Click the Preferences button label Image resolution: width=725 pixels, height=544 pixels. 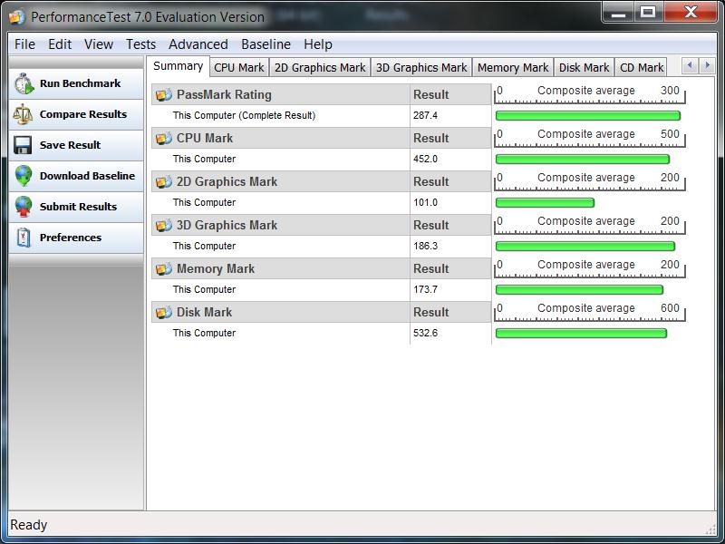[x=71, y=238]
